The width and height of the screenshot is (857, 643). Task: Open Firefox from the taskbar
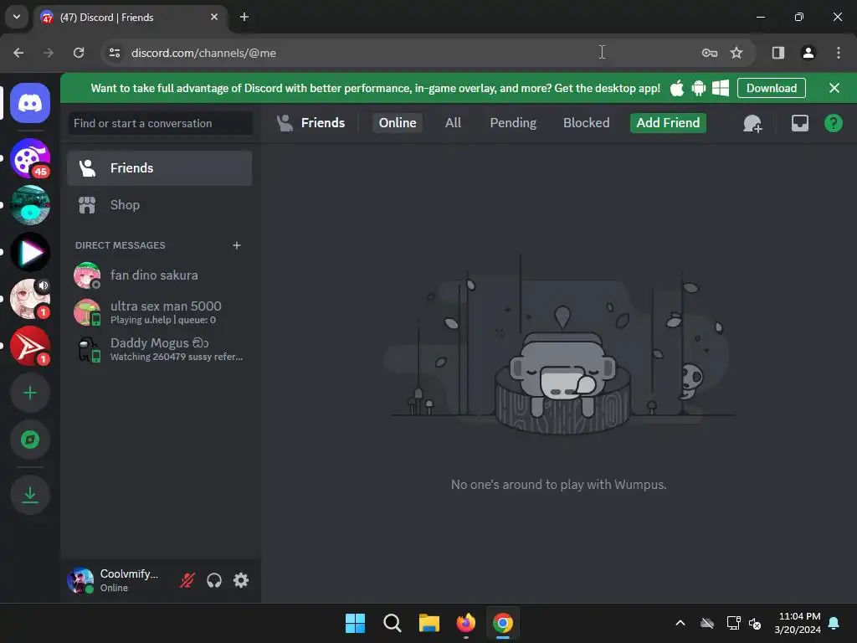[x=466, y=623]
